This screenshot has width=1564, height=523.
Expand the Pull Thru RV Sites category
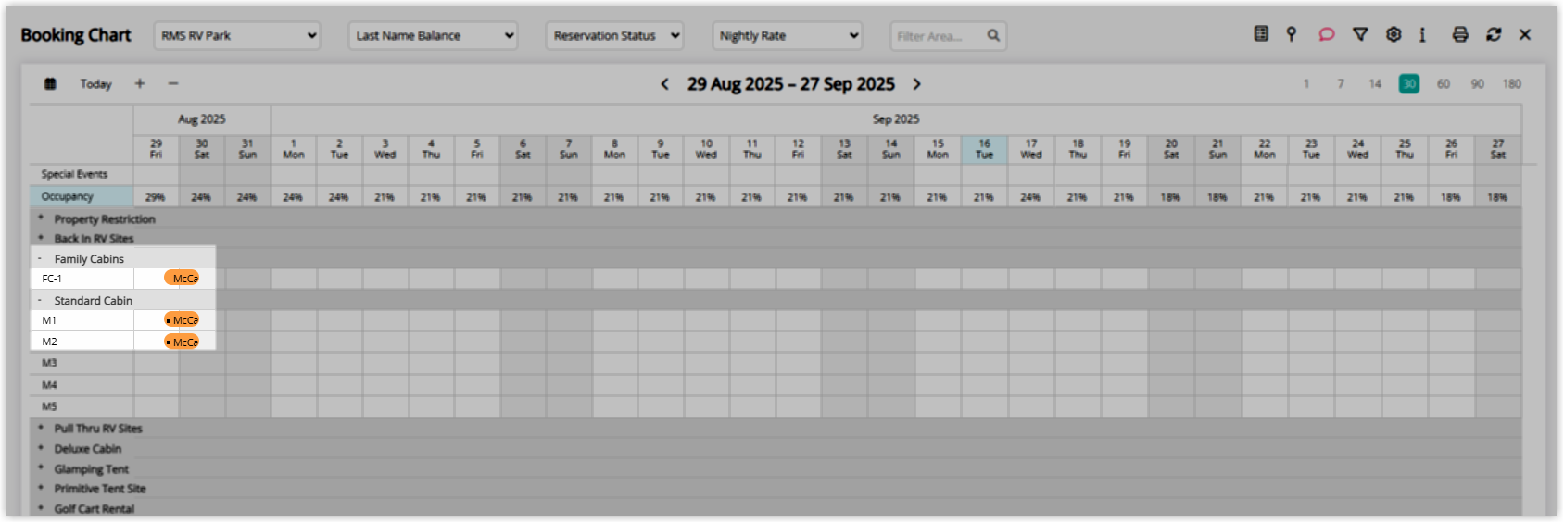(x=41, y=428)
